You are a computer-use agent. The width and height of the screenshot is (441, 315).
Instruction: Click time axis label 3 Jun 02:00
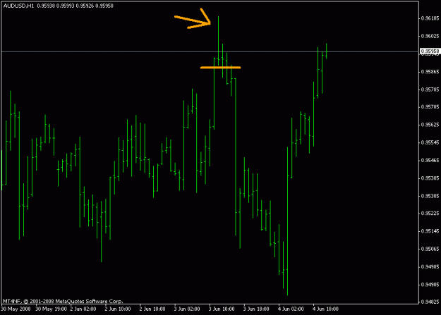pyautogui.click(x=187, y=309)
